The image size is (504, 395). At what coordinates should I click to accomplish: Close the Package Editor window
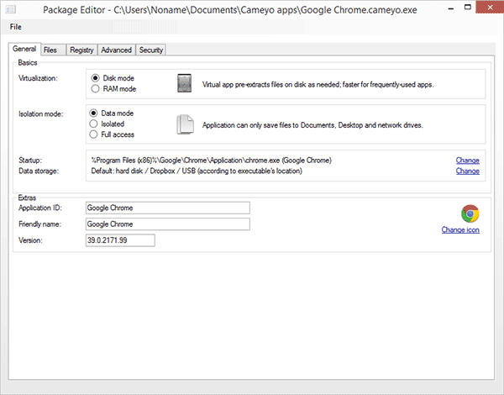tap(490, 7)
